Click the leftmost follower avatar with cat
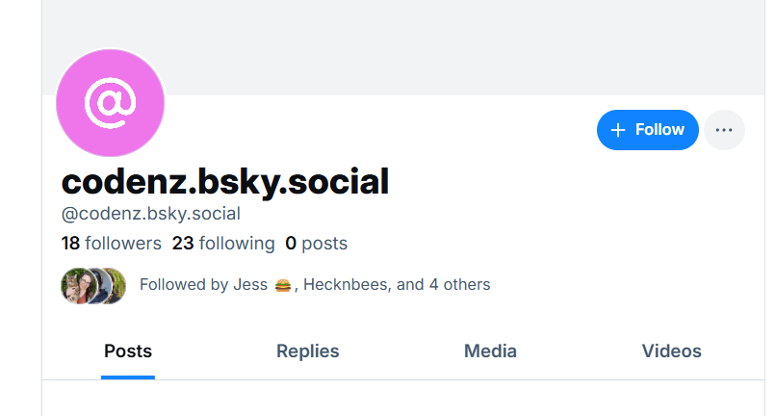776x416 pixels. [x=74, y=285]
